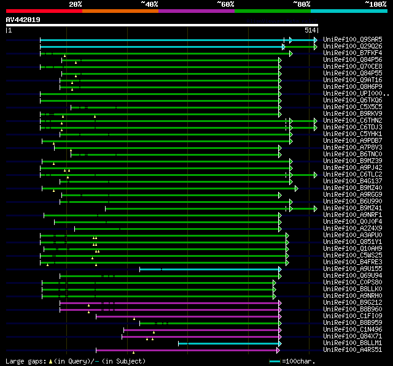
Task: Click the UniRef100_A9RGG9 label
Action: tap(352, 195)
